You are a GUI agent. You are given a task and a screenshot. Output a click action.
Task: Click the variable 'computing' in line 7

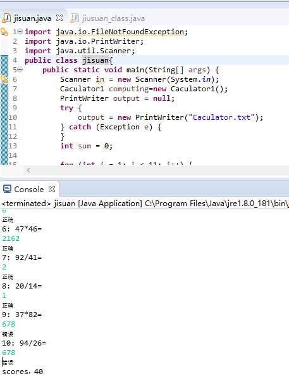128,89
